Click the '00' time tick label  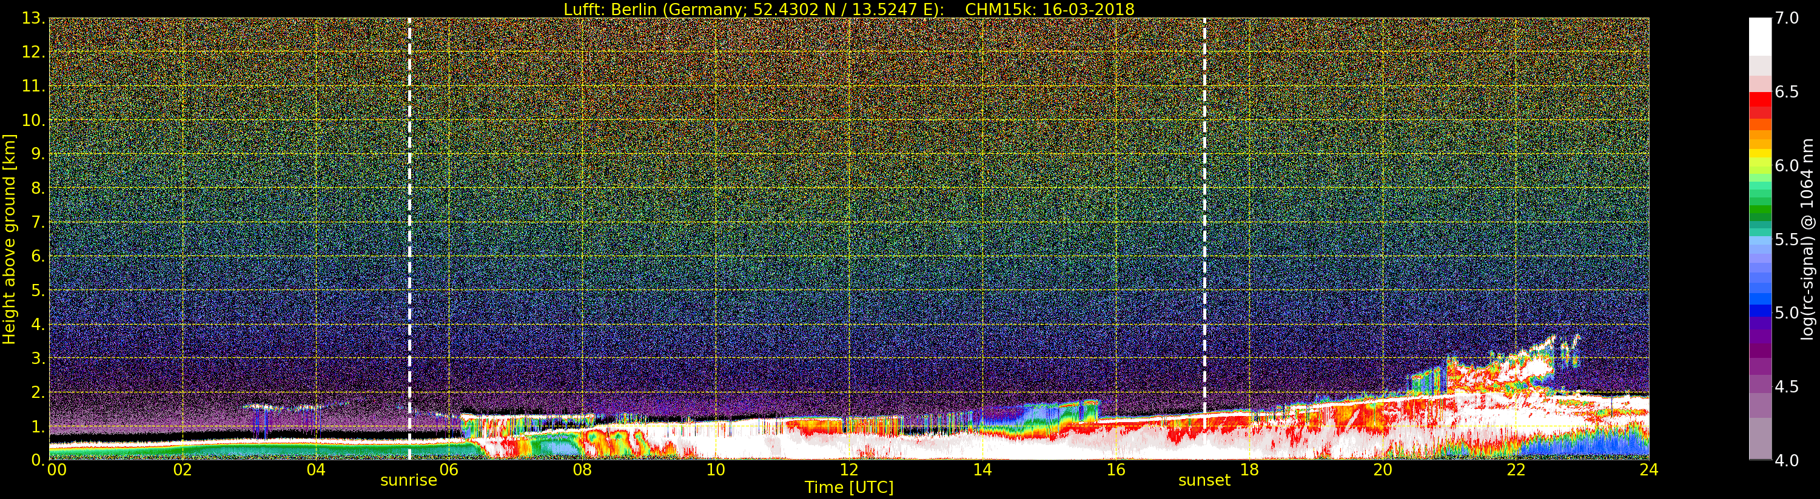click(x=56, y=470)
